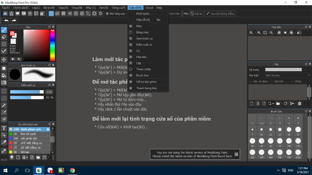The image size is (312, 175).
Task: Open the Lớp(L) menu
Action: coord(36,8)
